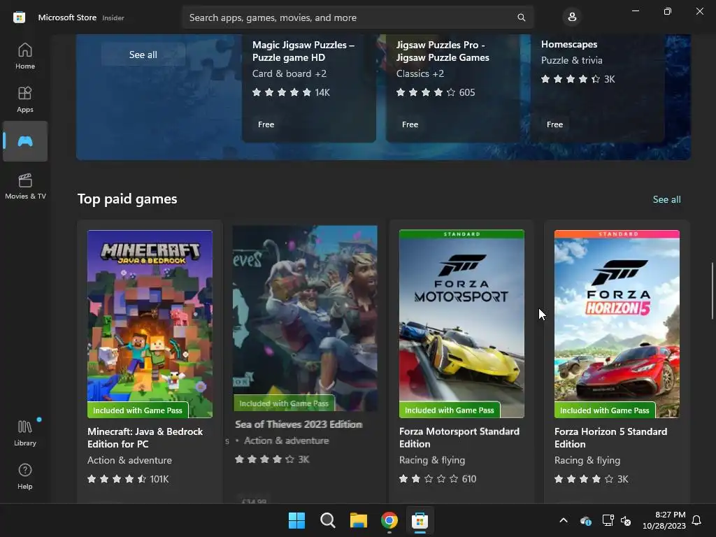Image resolution: width=716 pixels, height=537 pixels.
Task: Click Game Pass badge on Forza Motorsport
Action: click(450, 410)
